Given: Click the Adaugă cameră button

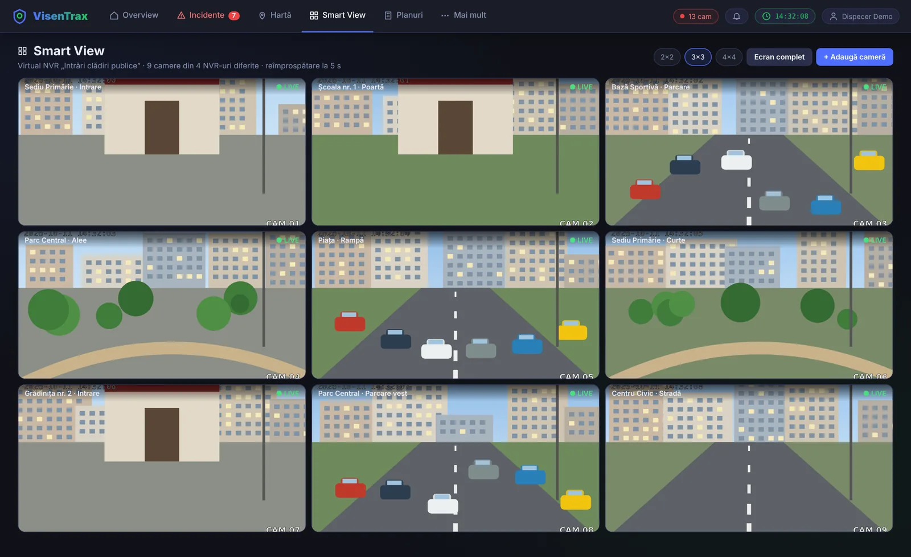Looking at the screenshot, I should tap(854, 57).
